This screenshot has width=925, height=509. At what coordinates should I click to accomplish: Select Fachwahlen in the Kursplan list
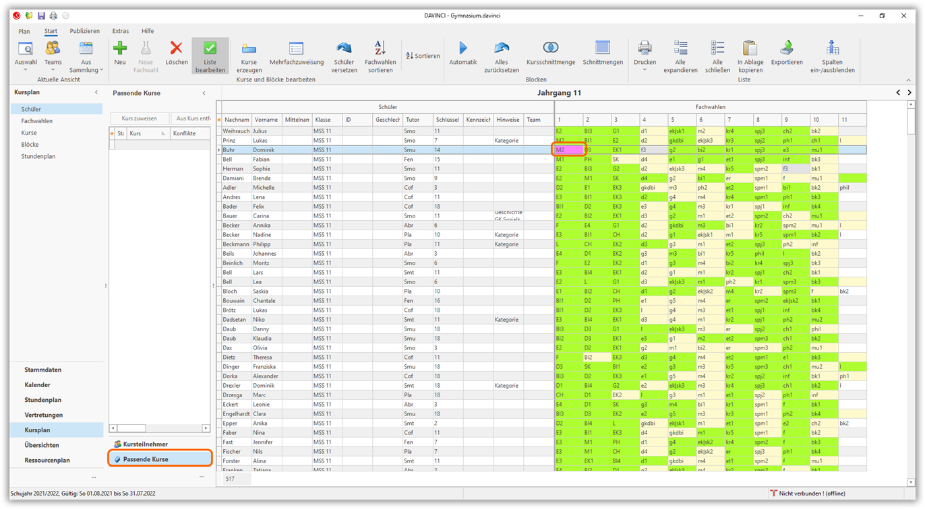36,121
